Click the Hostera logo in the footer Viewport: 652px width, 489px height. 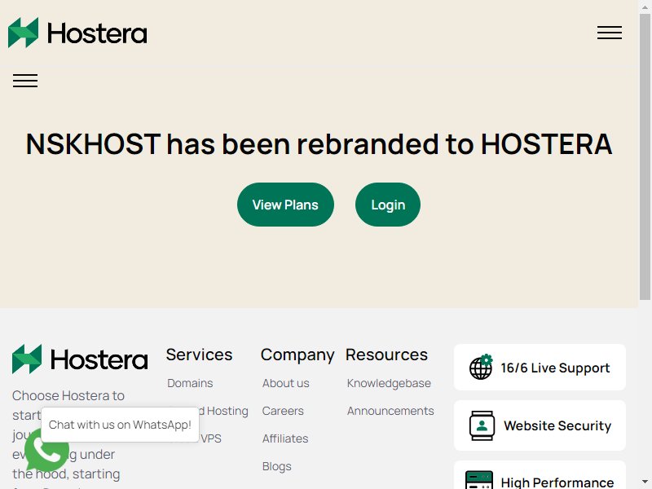point(80,359)
